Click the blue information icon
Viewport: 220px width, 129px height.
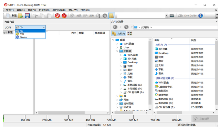(x=200, y=15)
